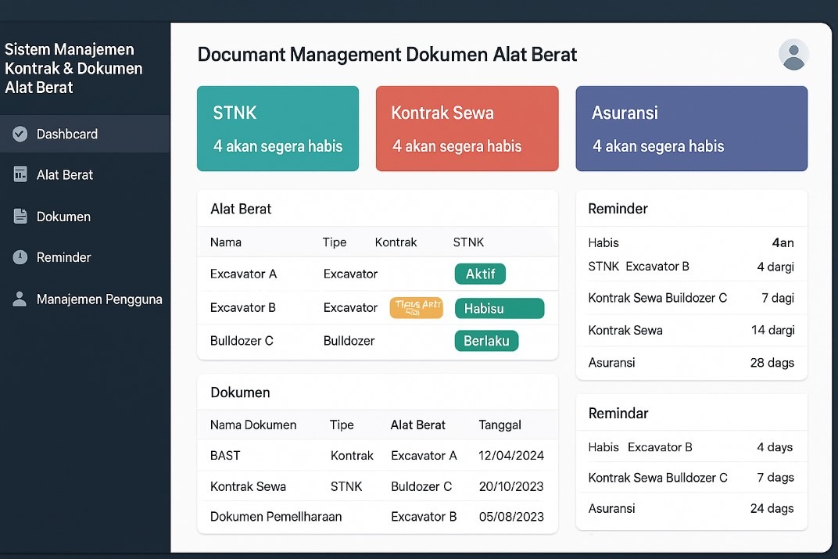The width and height of the screenshot is (838, 559).
Task: Click the Habisu status badge for Excavator B
Action: click(499, 308)
